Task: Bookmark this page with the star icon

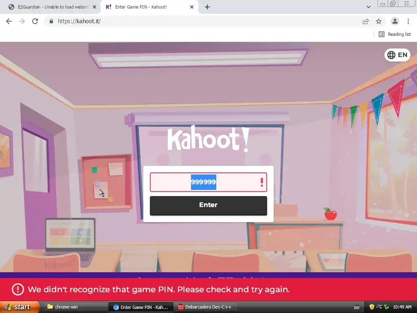Action: tap(379, 21)
